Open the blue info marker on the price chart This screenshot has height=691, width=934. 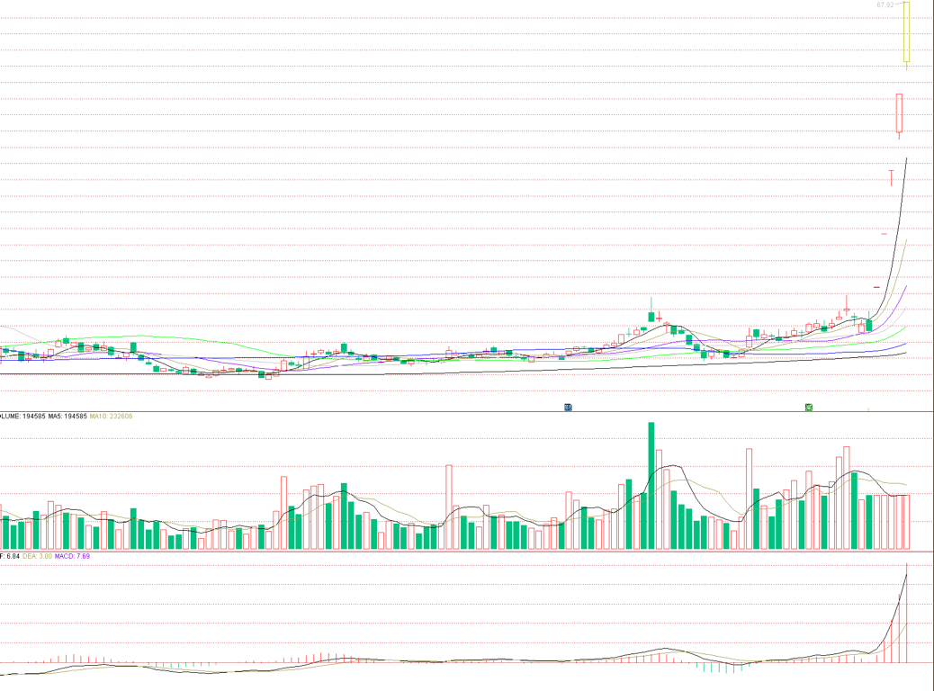[x=568, y=408]
